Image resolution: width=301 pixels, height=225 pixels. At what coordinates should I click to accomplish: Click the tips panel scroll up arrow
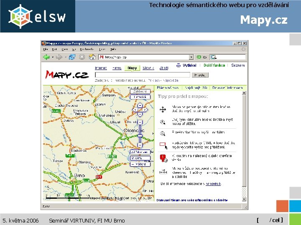click(x=244, y=93)
